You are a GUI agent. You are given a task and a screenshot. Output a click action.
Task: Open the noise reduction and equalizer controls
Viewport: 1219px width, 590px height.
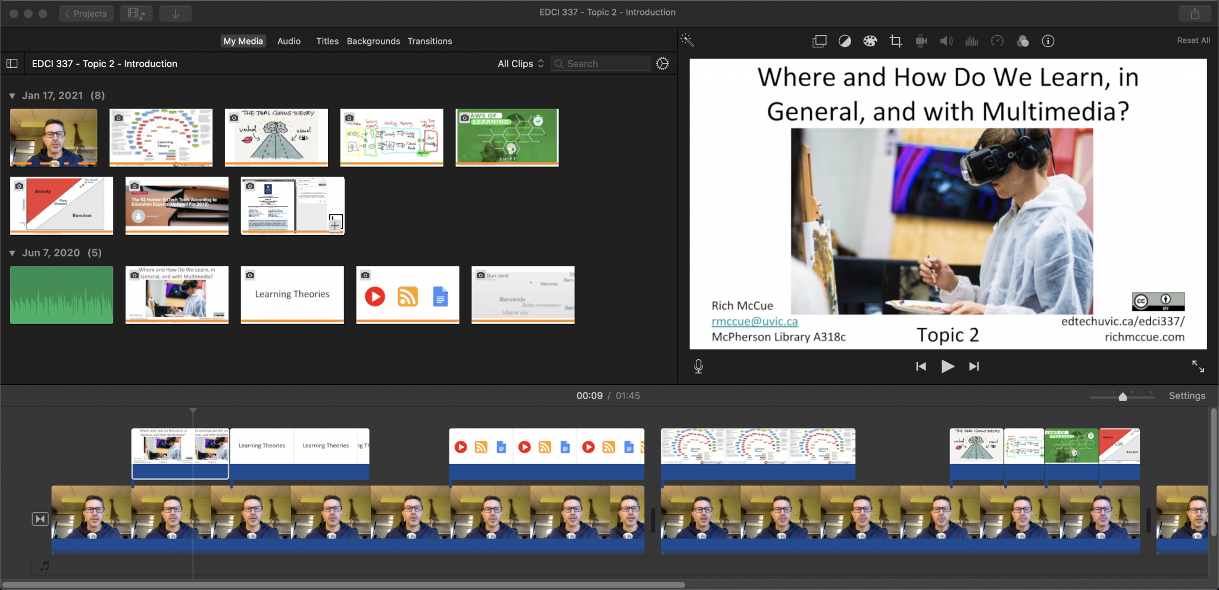point(972,40)
